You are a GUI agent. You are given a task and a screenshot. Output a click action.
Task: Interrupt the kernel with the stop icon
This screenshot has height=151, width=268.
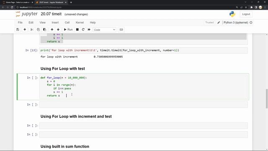[x=77, y=30]
